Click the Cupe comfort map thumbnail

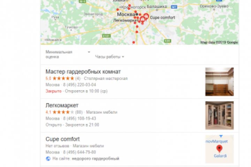pyautogui.click(x=220, y=149)
